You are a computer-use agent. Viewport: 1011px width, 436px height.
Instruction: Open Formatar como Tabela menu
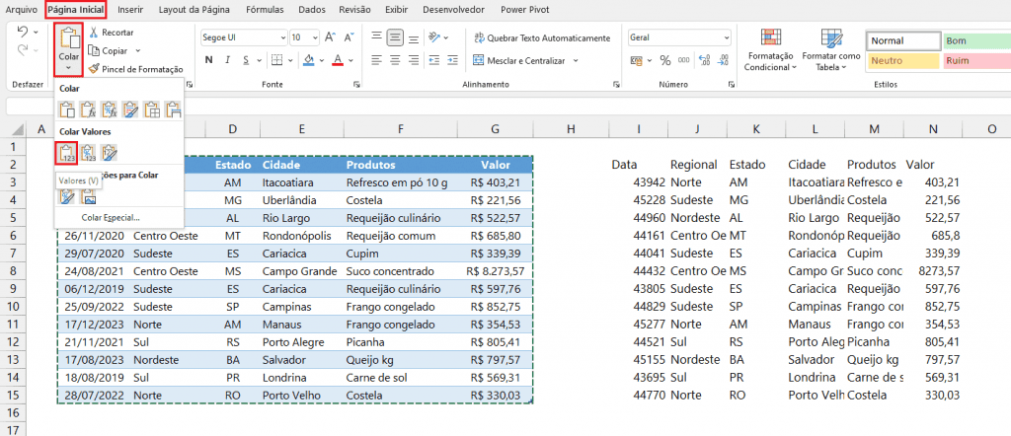point(830,49)
